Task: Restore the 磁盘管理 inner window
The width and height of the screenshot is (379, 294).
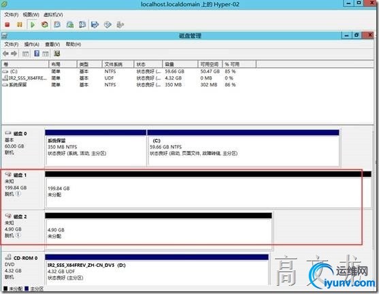Action: point(357,35)
